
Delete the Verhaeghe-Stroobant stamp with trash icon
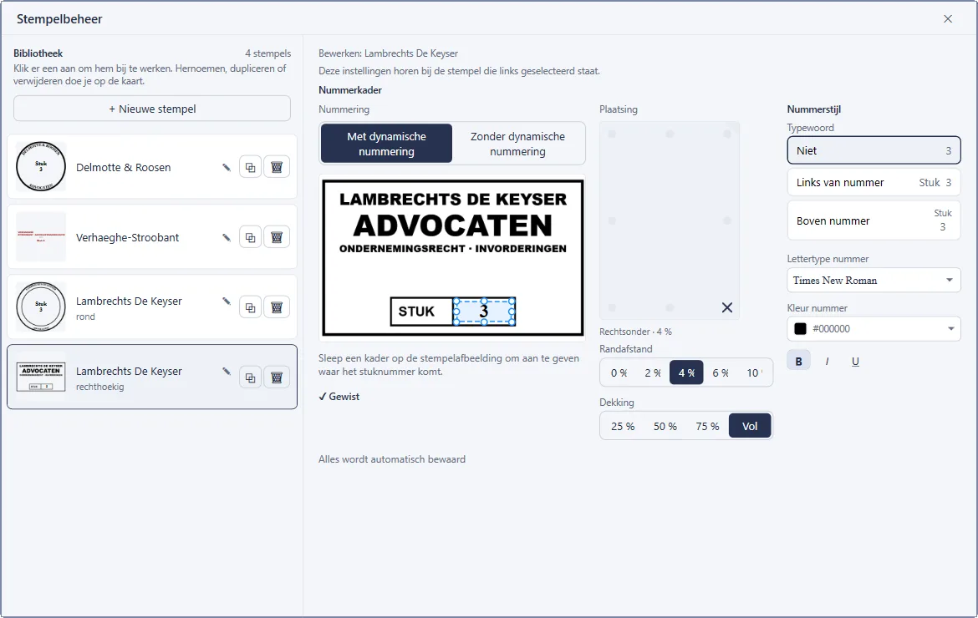pyautogui.click(x=277, y=237)
